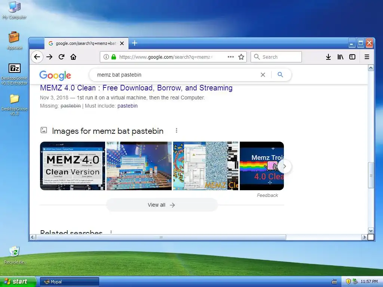Click the horizontal scrollbar thumb
383x287 pixels.
(x=161, y=237)
